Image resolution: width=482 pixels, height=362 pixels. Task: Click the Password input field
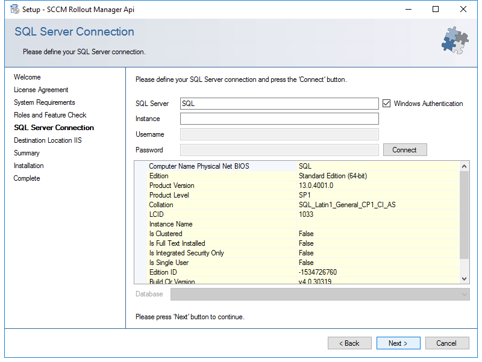click(279, 150)
